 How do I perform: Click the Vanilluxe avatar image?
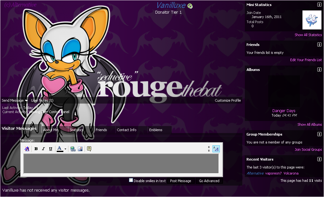click(312, 20)
